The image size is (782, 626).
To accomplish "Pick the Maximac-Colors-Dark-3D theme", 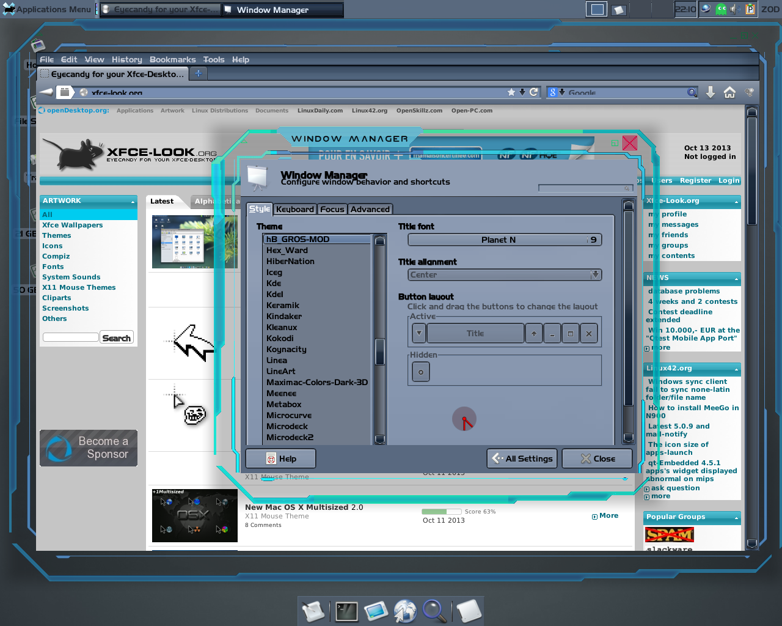I will click(317, 382).
